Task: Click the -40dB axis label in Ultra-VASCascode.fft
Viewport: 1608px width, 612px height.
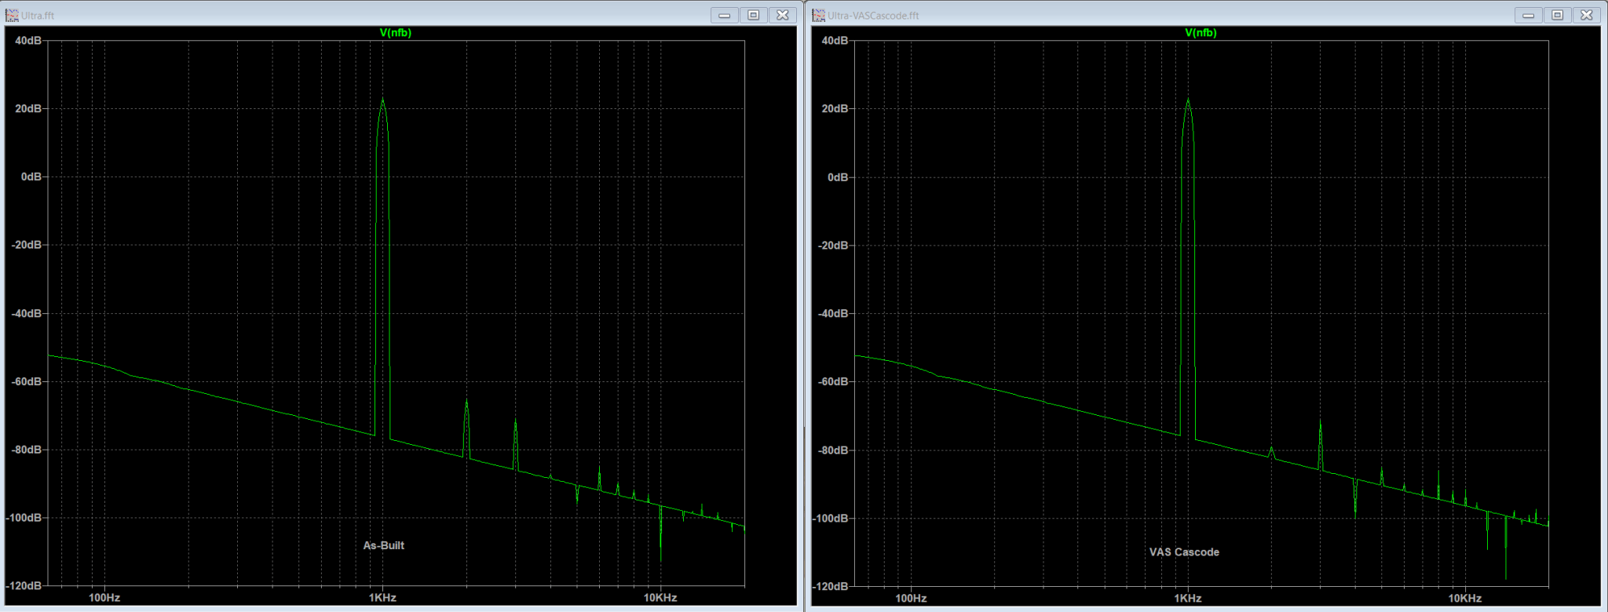Action: tap(832, 314)
